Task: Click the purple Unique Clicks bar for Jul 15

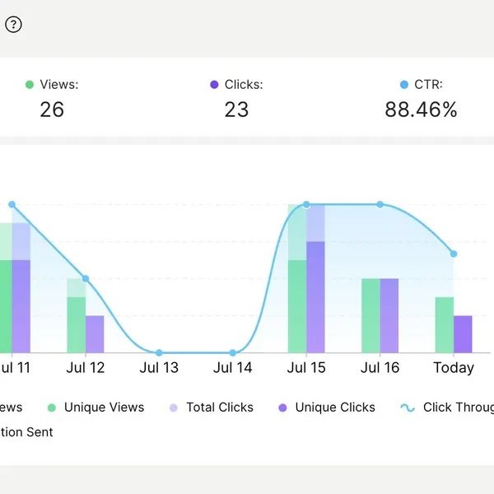Action: point(315,296)
